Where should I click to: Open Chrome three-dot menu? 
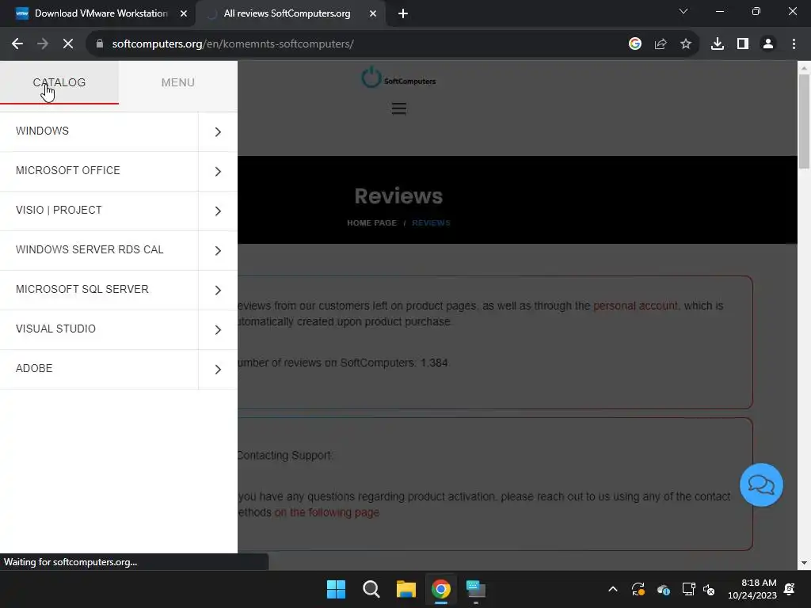(x=794, y=44)
